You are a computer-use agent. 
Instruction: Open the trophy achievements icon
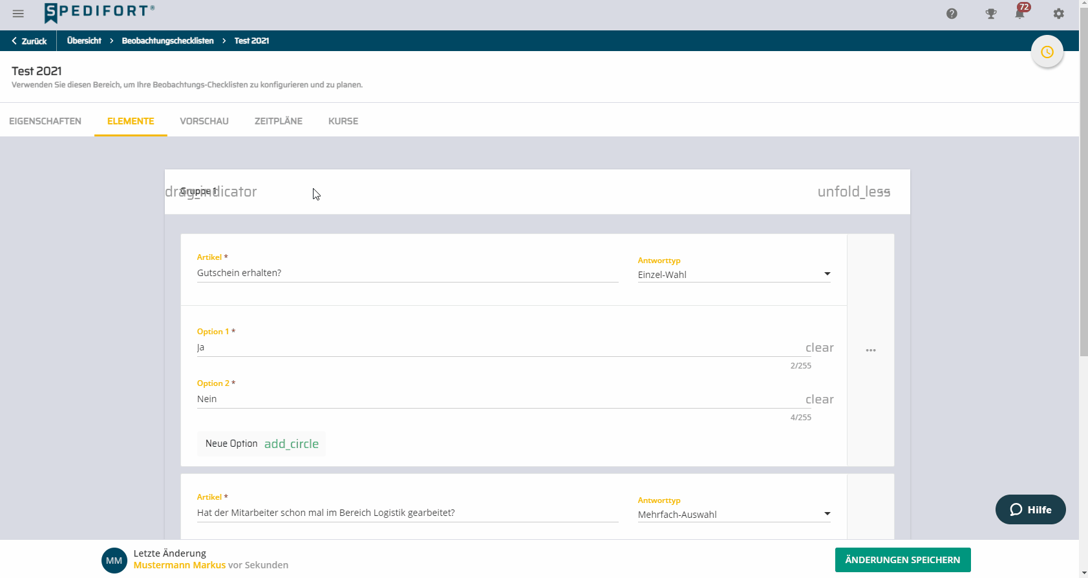[x=990, y=14]
